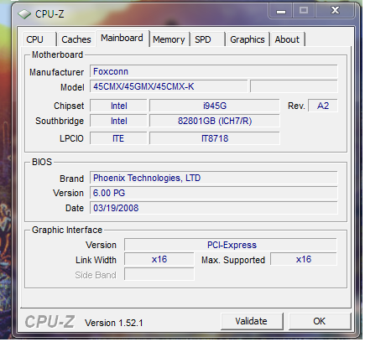The width and height of the screenshot is (365, 342).
Task: Click the Chipset vendor field Intel
Action: click(118, 106)
